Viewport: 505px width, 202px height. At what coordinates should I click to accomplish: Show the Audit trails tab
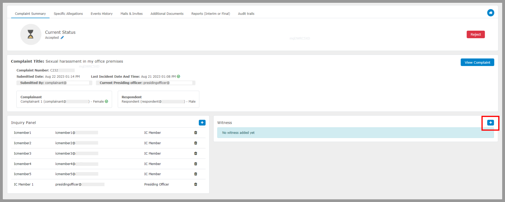point(246,14)
